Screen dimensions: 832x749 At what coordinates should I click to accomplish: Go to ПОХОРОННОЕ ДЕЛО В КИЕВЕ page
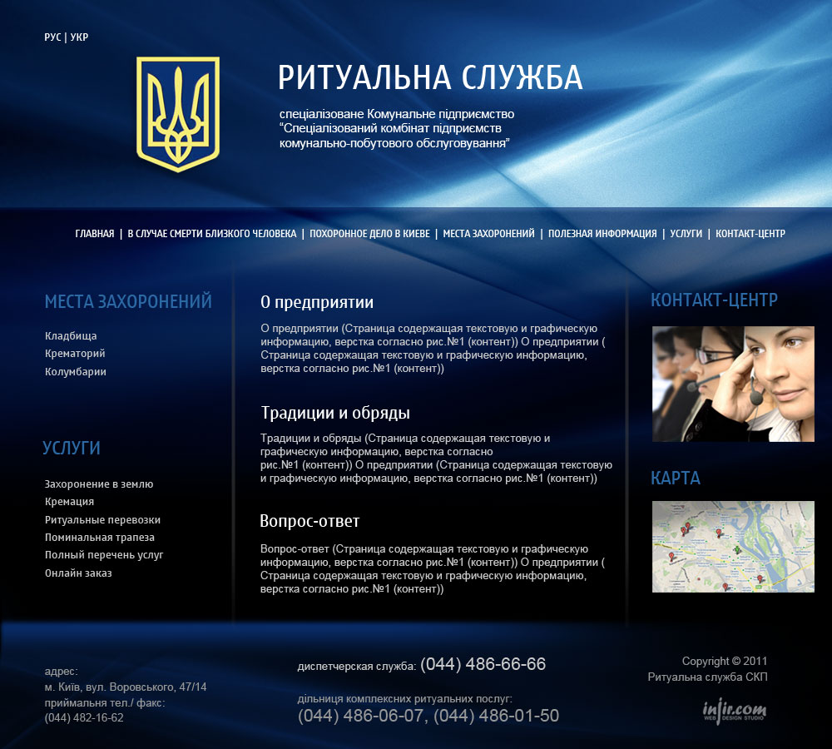(x=369, y=234)
